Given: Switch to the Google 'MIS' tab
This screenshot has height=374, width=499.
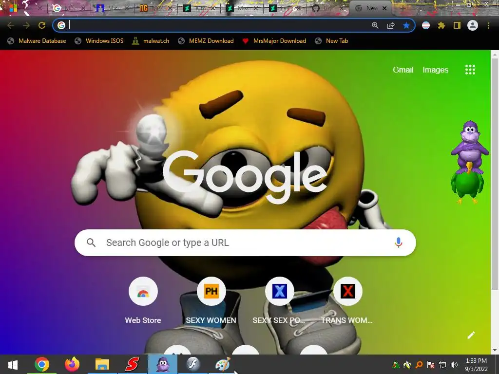Looking at the screenshot, I should tap(68, 8).
